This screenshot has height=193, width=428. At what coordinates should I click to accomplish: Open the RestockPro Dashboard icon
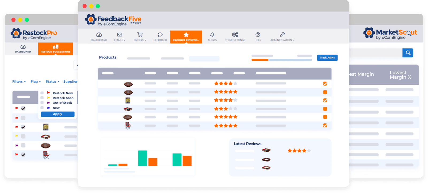pos(23,47)
